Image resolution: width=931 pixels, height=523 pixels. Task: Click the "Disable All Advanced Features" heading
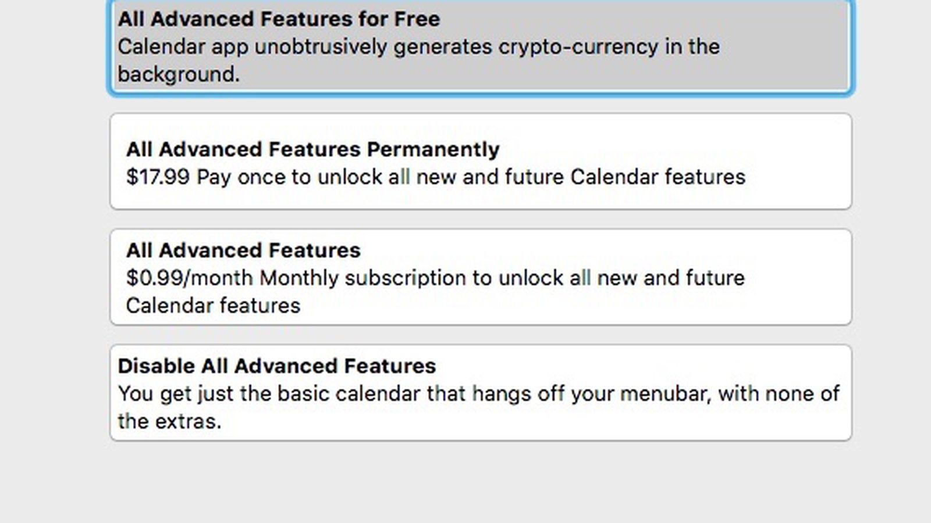click(277, 366)
